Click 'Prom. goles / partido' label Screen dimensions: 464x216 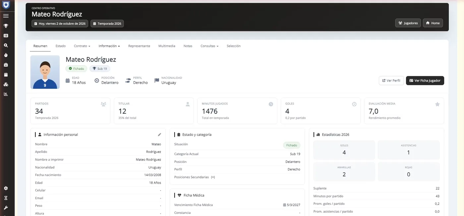(x=329, y=204)
